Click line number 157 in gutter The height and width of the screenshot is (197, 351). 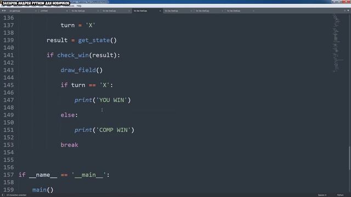[9, 175]
